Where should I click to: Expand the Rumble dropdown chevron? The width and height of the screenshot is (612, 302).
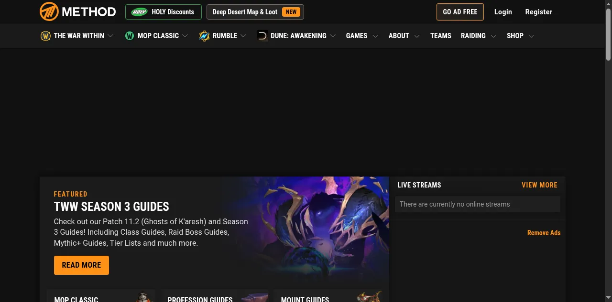244,36
